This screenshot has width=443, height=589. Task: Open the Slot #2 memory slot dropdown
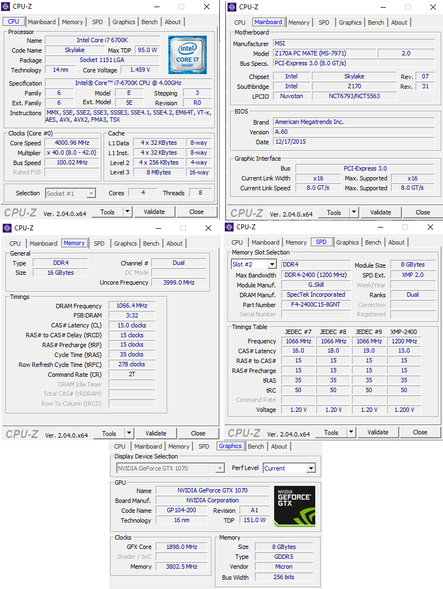point(254,264)
